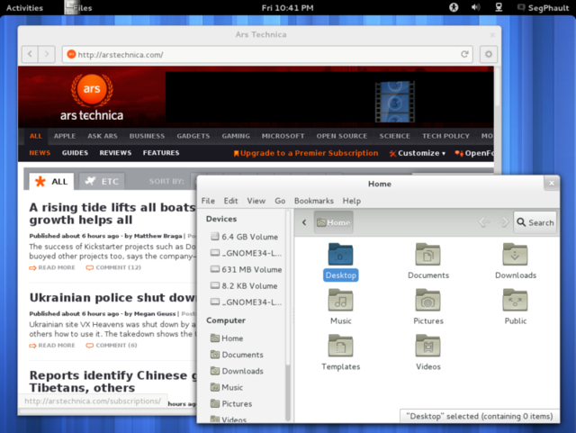Open COMMENT (12) link
The height and width of the screenshot is (433, 576).
[x=113, y=267]
